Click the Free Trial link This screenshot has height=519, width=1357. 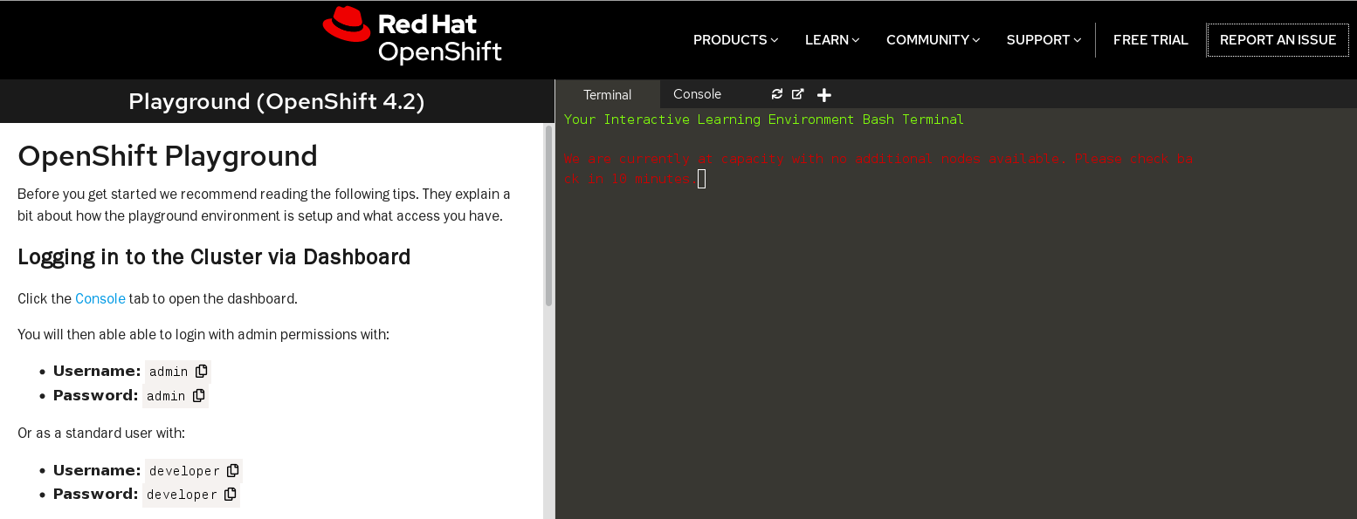coord(1150,40)
